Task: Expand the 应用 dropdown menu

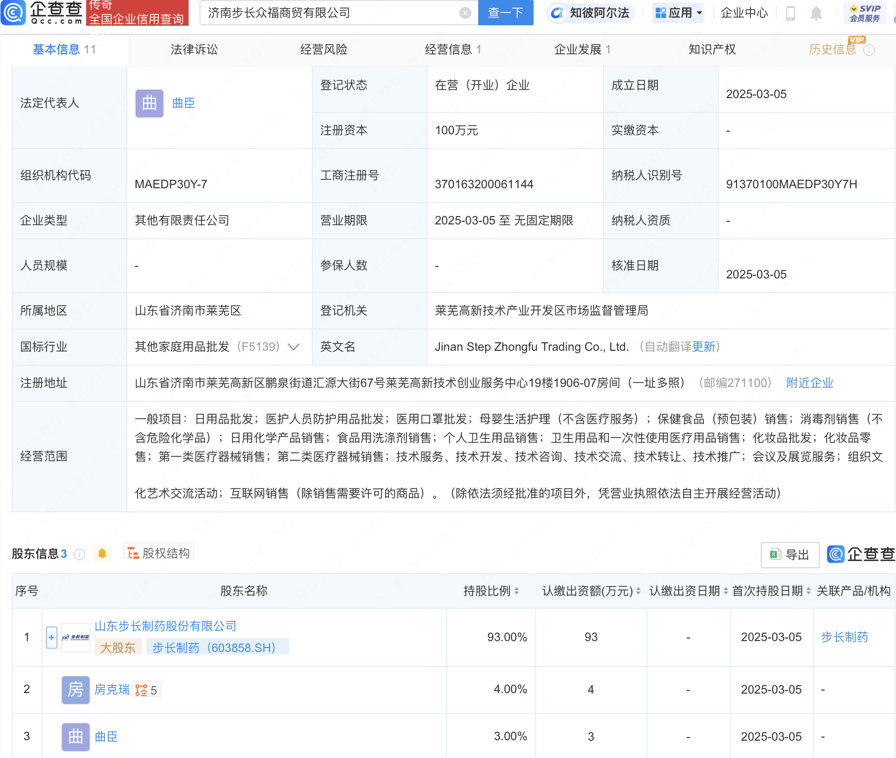Action: click(x=678, y=12)
